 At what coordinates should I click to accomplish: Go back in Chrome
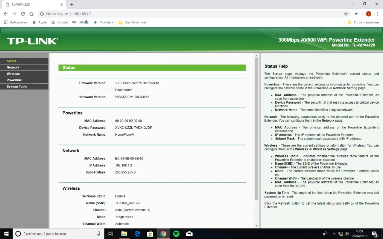coord(6,14)
